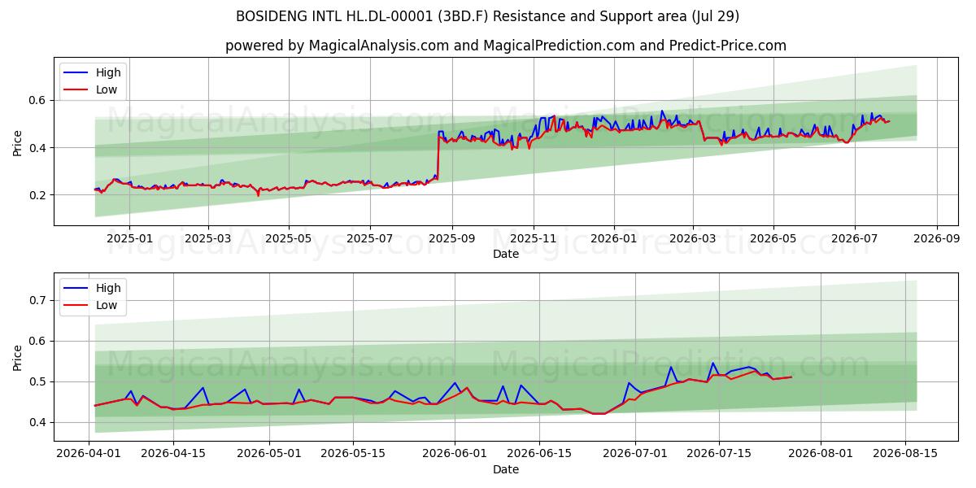
Task: Click the '2026-07-01' tick label
Action: point(634,454)
